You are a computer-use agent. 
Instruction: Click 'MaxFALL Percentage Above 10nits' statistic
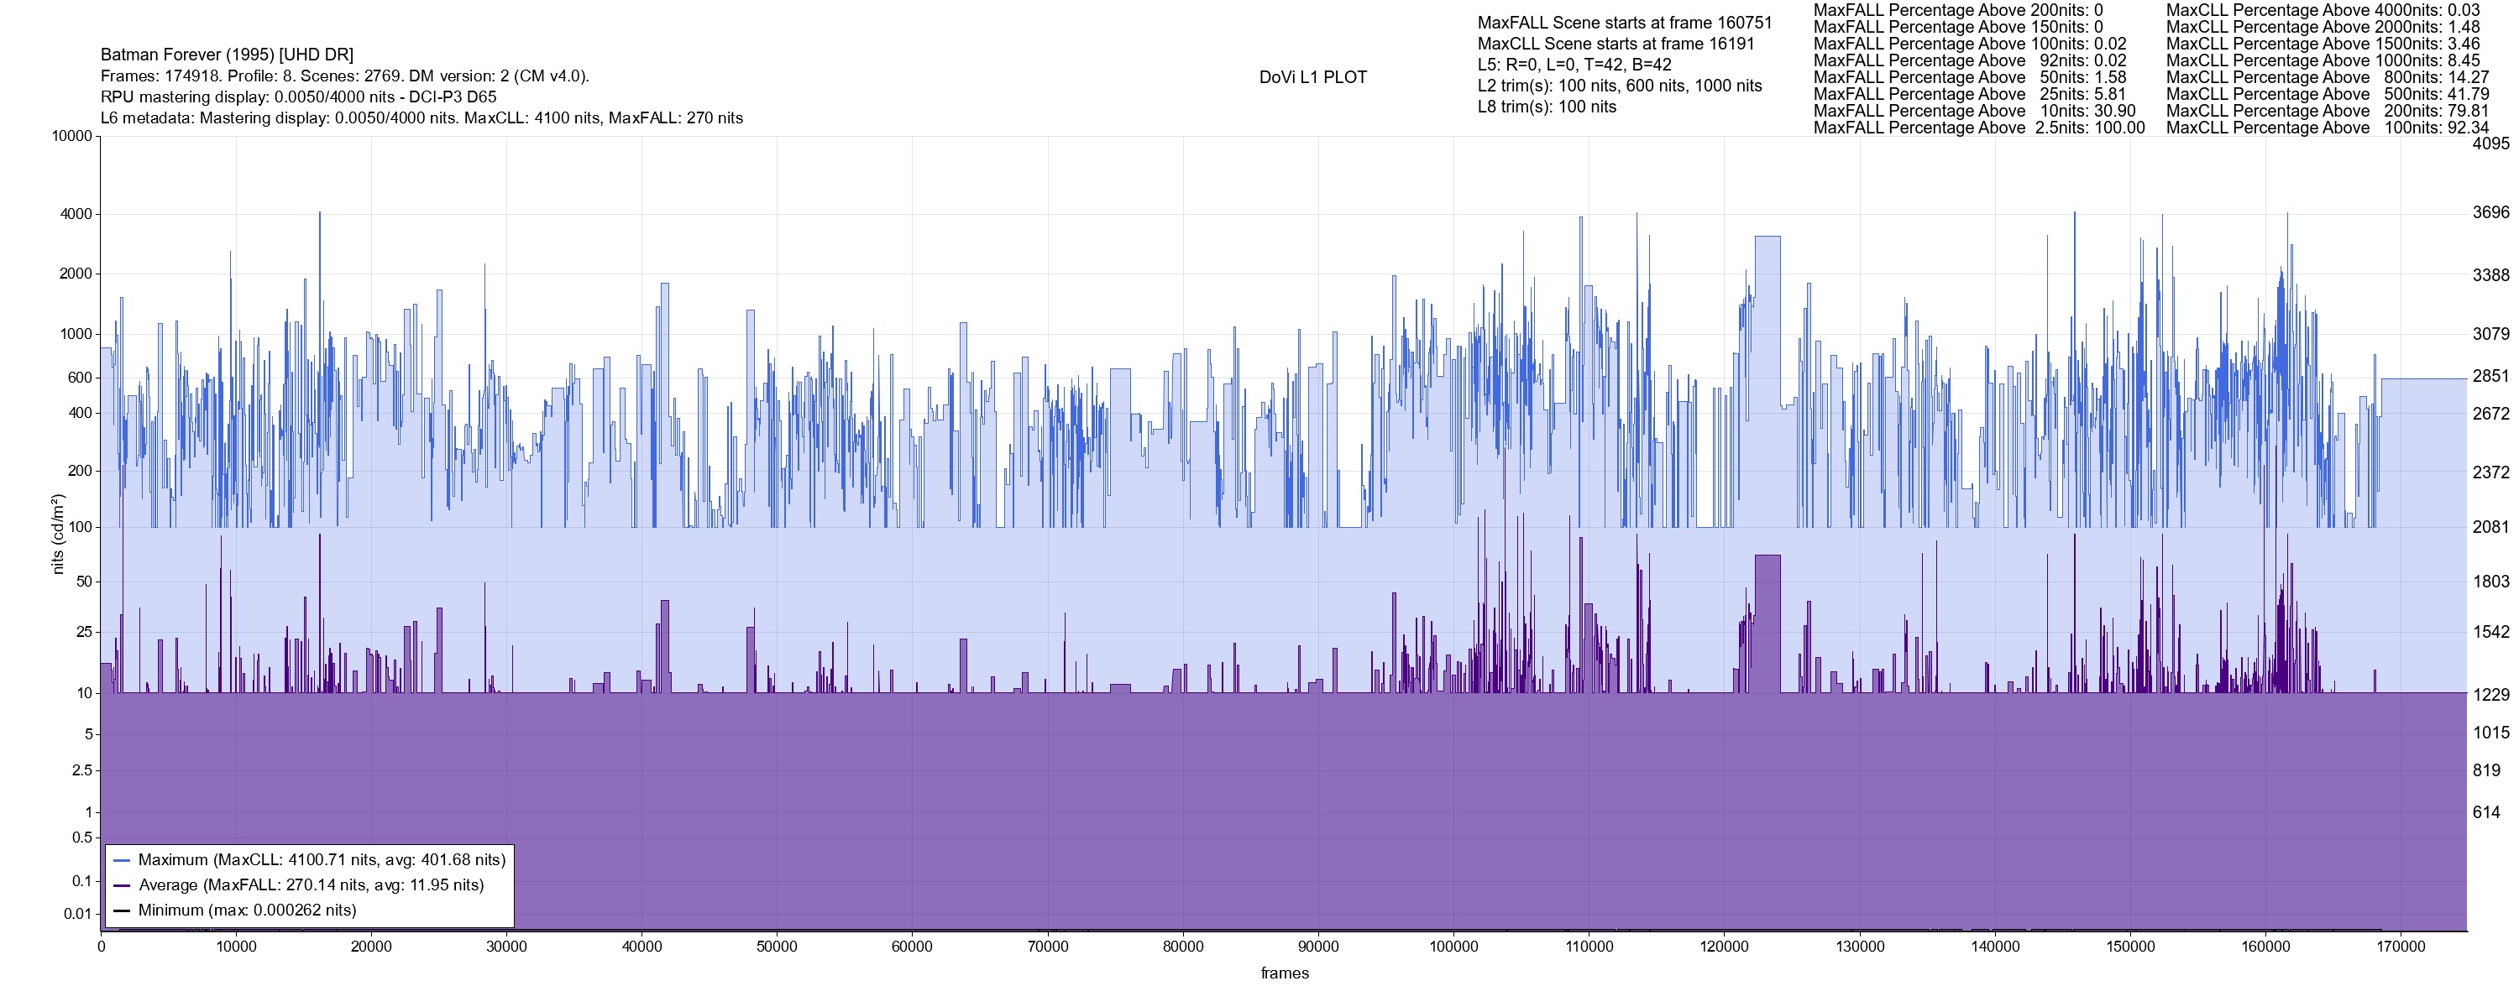(x=1974, y=112)
